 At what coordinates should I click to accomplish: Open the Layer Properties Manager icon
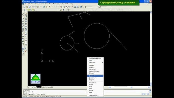click(x=24, y=10)
